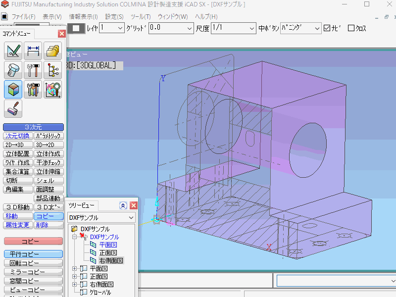Click the 平行コピー button
The width and height of the screenshot is (396, 297).
click(33, 253)
